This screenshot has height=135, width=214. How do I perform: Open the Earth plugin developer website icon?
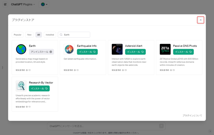(x=27, y=70)
